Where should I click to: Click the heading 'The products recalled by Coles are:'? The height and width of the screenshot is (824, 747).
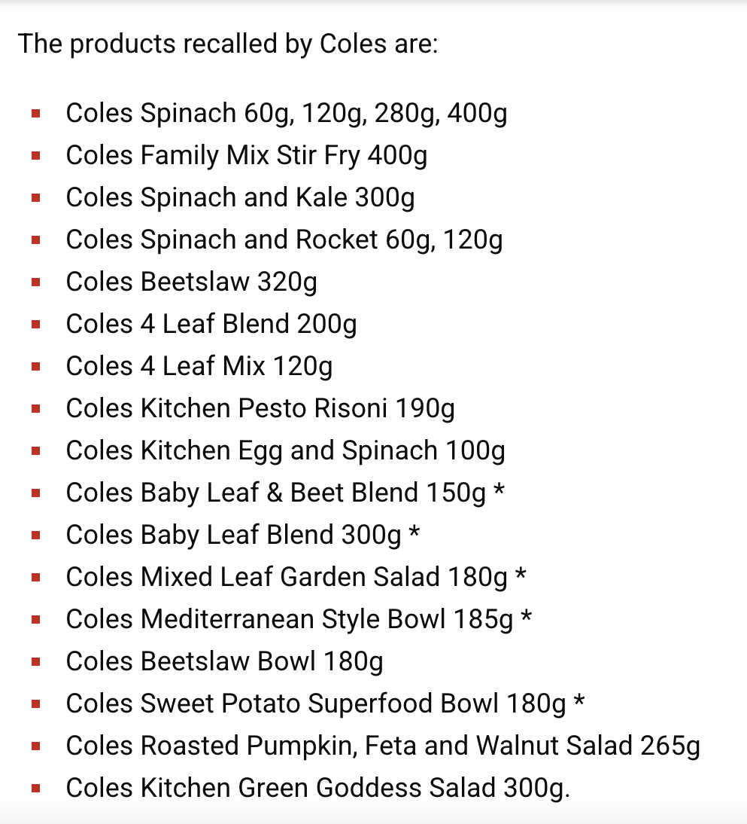click(x=228, y=43)
